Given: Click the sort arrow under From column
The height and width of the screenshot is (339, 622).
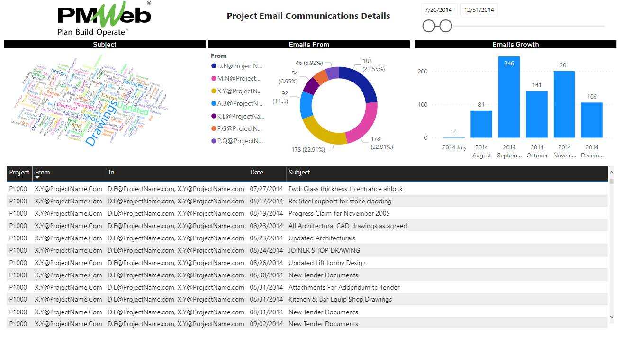Looking at the screenshot, I should pos(37,178).
